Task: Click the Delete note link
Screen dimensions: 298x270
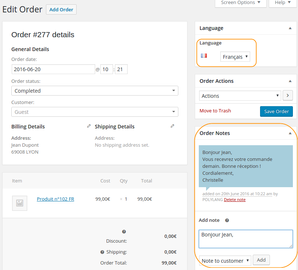Action: coord(235,200)
